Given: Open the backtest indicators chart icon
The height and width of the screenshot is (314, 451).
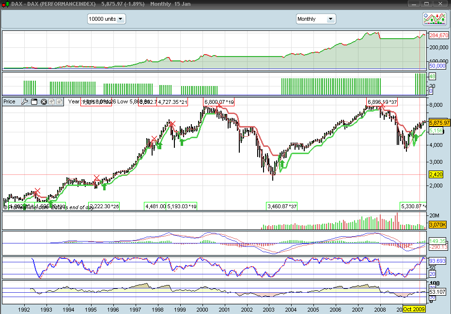Looking at the screenshot, I should coord(435,19).
